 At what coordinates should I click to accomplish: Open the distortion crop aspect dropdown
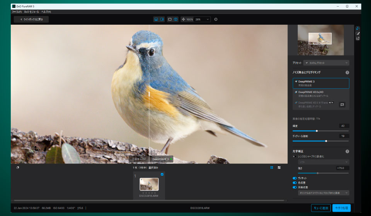(323, 192)
